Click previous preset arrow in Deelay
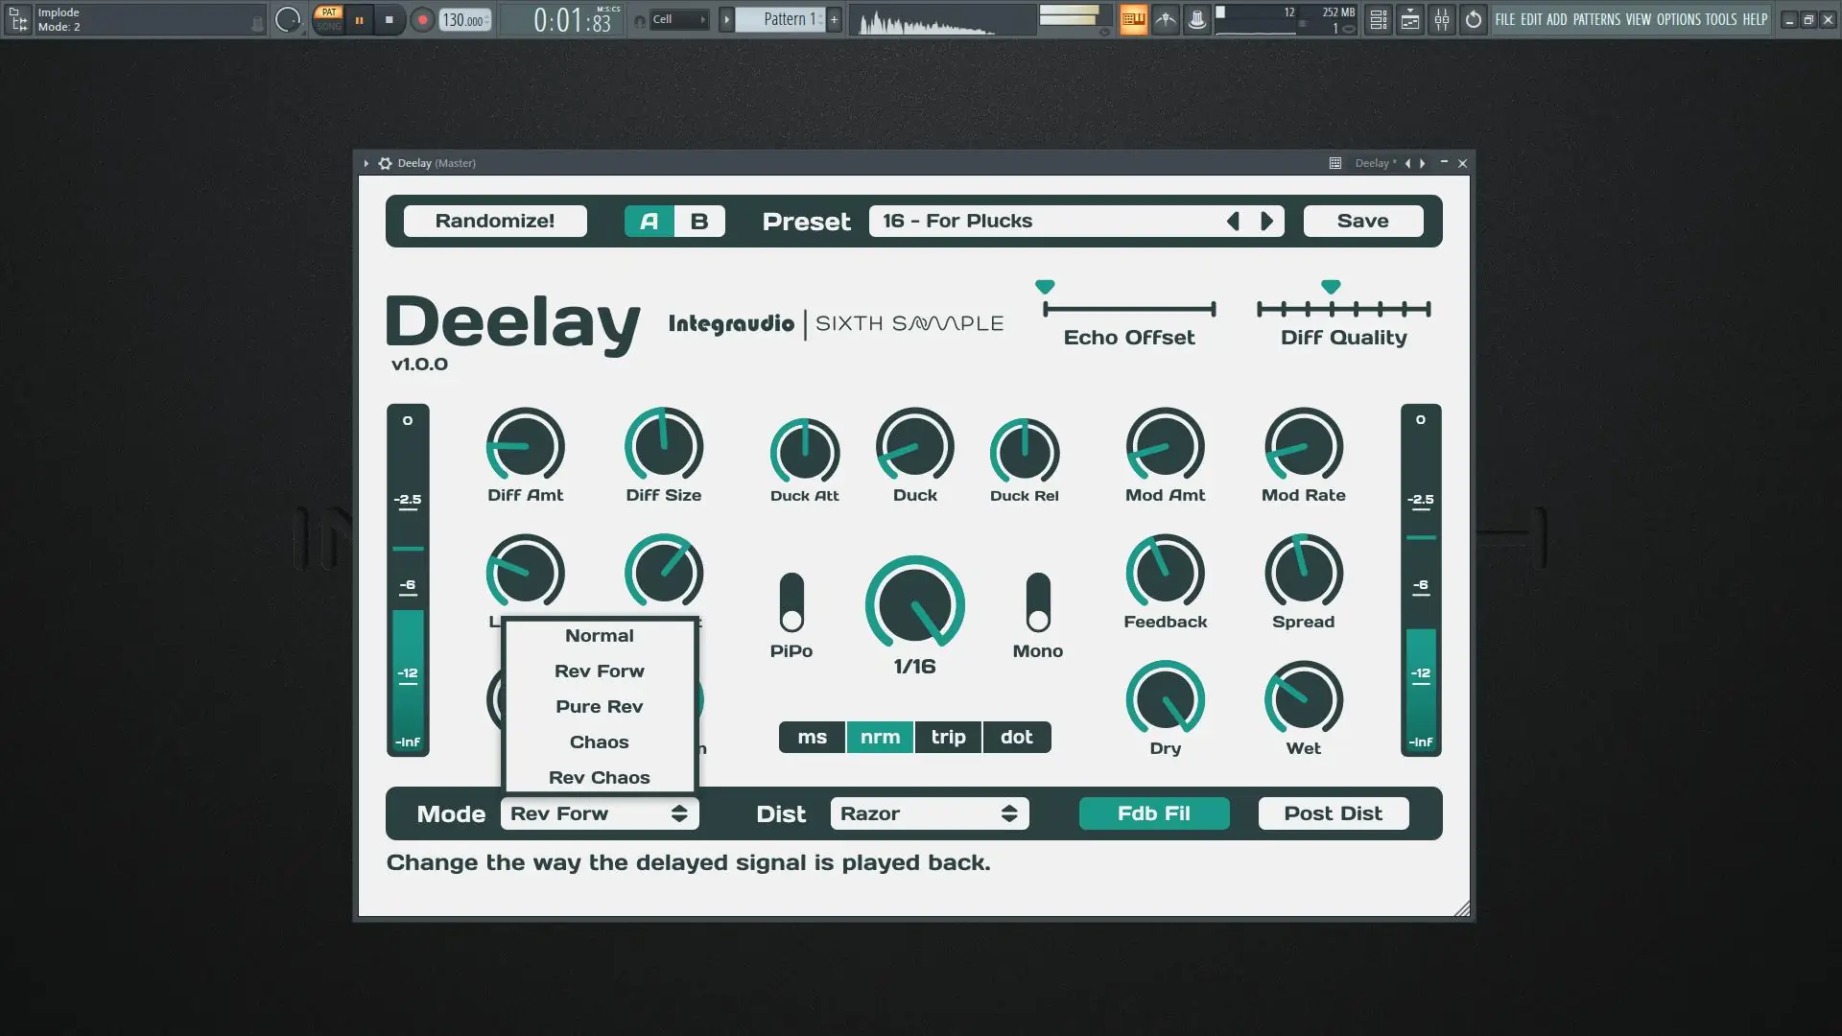The width and height of the screenshot is (1842, 1036). (x=1233, y=222)
